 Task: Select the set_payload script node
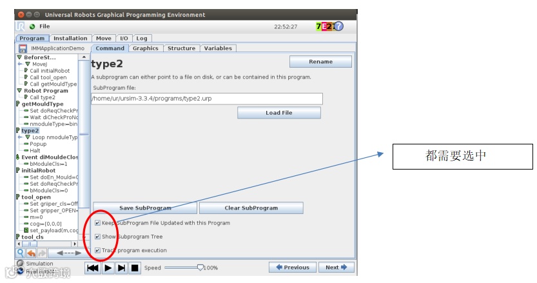tap(51, 230)
